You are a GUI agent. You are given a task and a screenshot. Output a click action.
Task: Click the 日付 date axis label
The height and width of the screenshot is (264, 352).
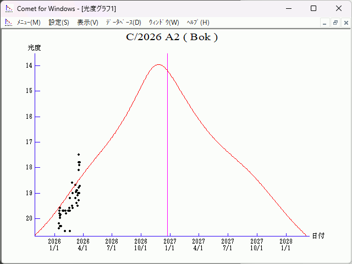(318, 235)
